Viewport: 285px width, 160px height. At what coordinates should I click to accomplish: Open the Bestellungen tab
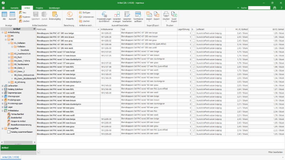(55, 8)
